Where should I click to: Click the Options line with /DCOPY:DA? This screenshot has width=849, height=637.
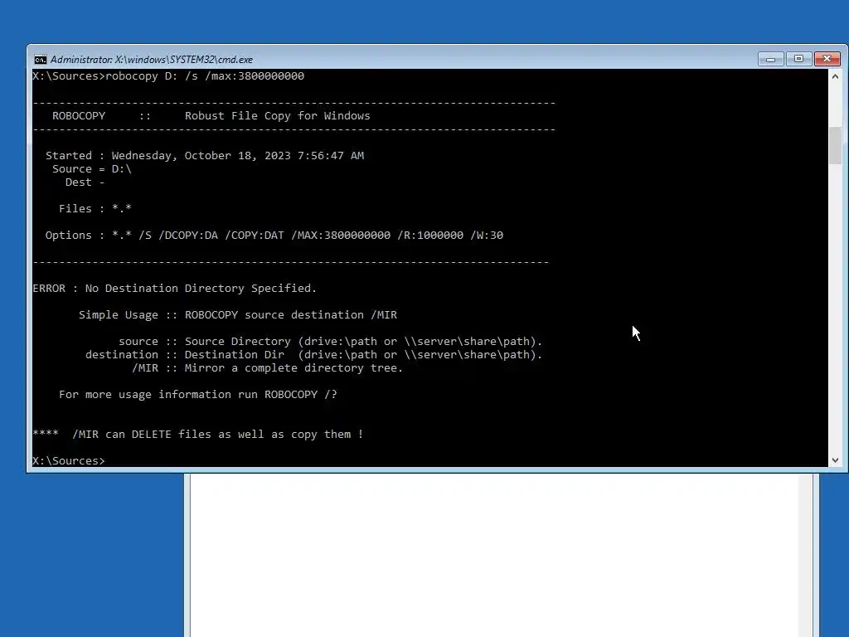tap(274, 236)
